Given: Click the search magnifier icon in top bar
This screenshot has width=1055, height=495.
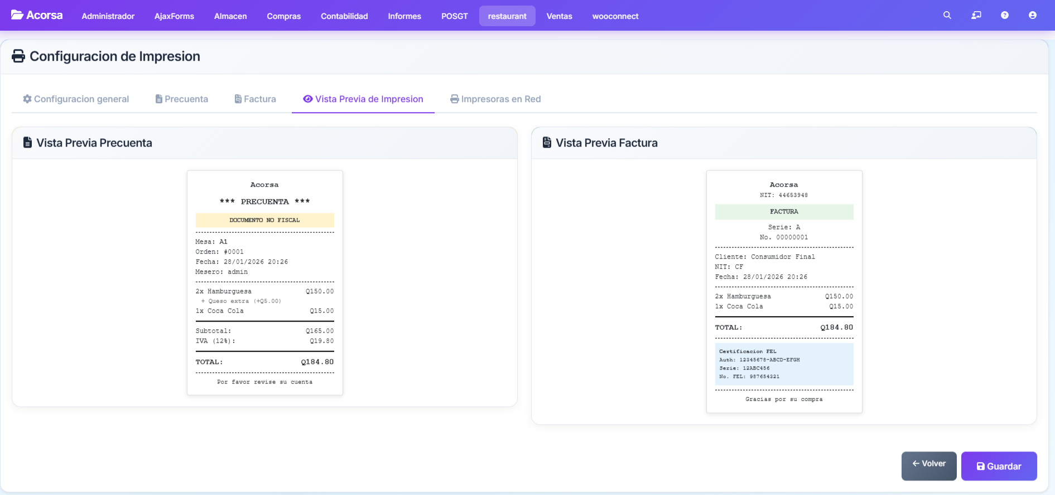Looking at the screenshot, I should point(947,16).
